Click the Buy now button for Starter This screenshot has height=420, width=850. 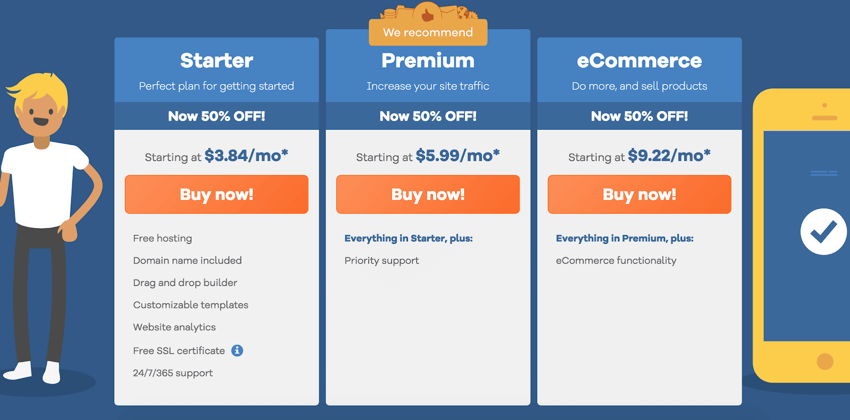click(x=217, y=195)
